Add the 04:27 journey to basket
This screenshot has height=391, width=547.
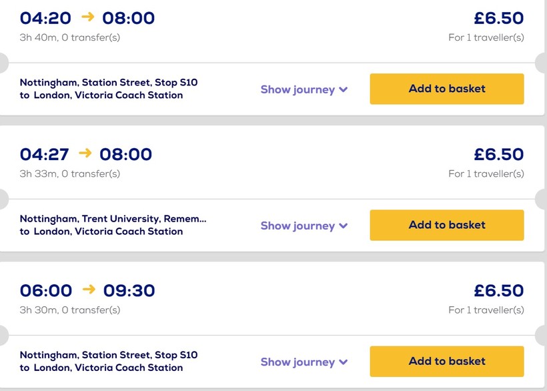pos(447,225)
